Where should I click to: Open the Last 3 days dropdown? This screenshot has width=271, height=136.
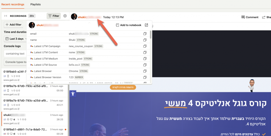tap(16, 39)
